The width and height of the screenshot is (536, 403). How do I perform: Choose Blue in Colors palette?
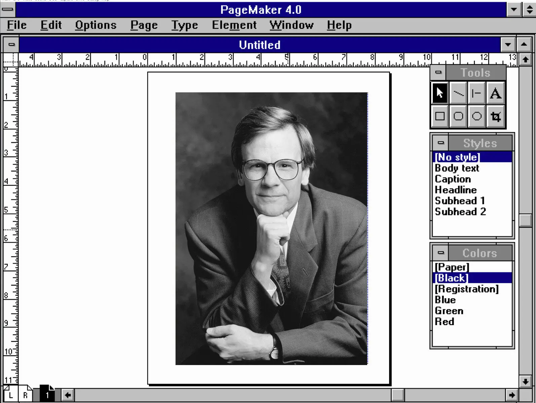pos(472,300)
